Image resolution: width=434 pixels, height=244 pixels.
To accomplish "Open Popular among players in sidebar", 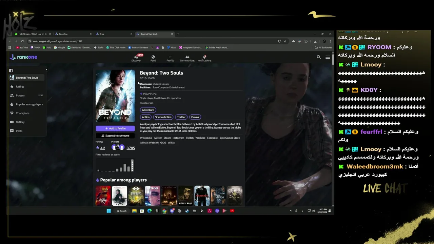I will [27, 104].
